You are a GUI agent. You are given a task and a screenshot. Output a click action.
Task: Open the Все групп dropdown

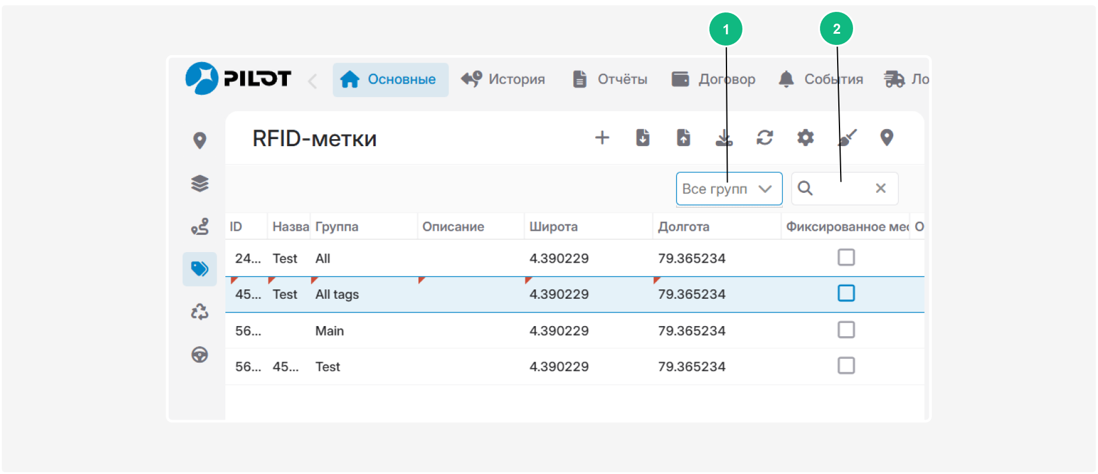point(729,189)
